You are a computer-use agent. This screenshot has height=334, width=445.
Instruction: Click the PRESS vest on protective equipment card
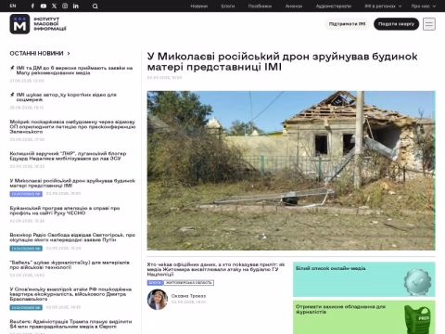417,319
